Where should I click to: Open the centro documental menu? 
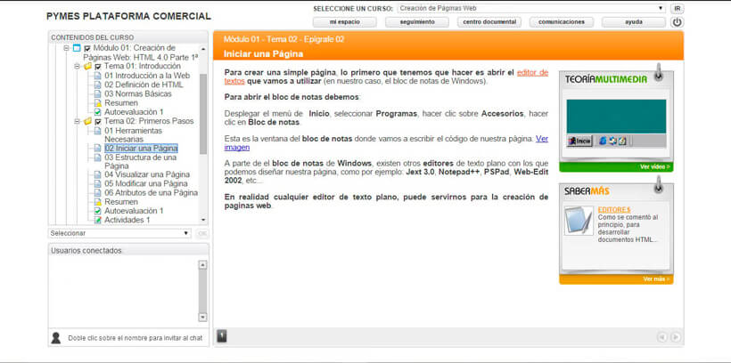pos(489,22)
